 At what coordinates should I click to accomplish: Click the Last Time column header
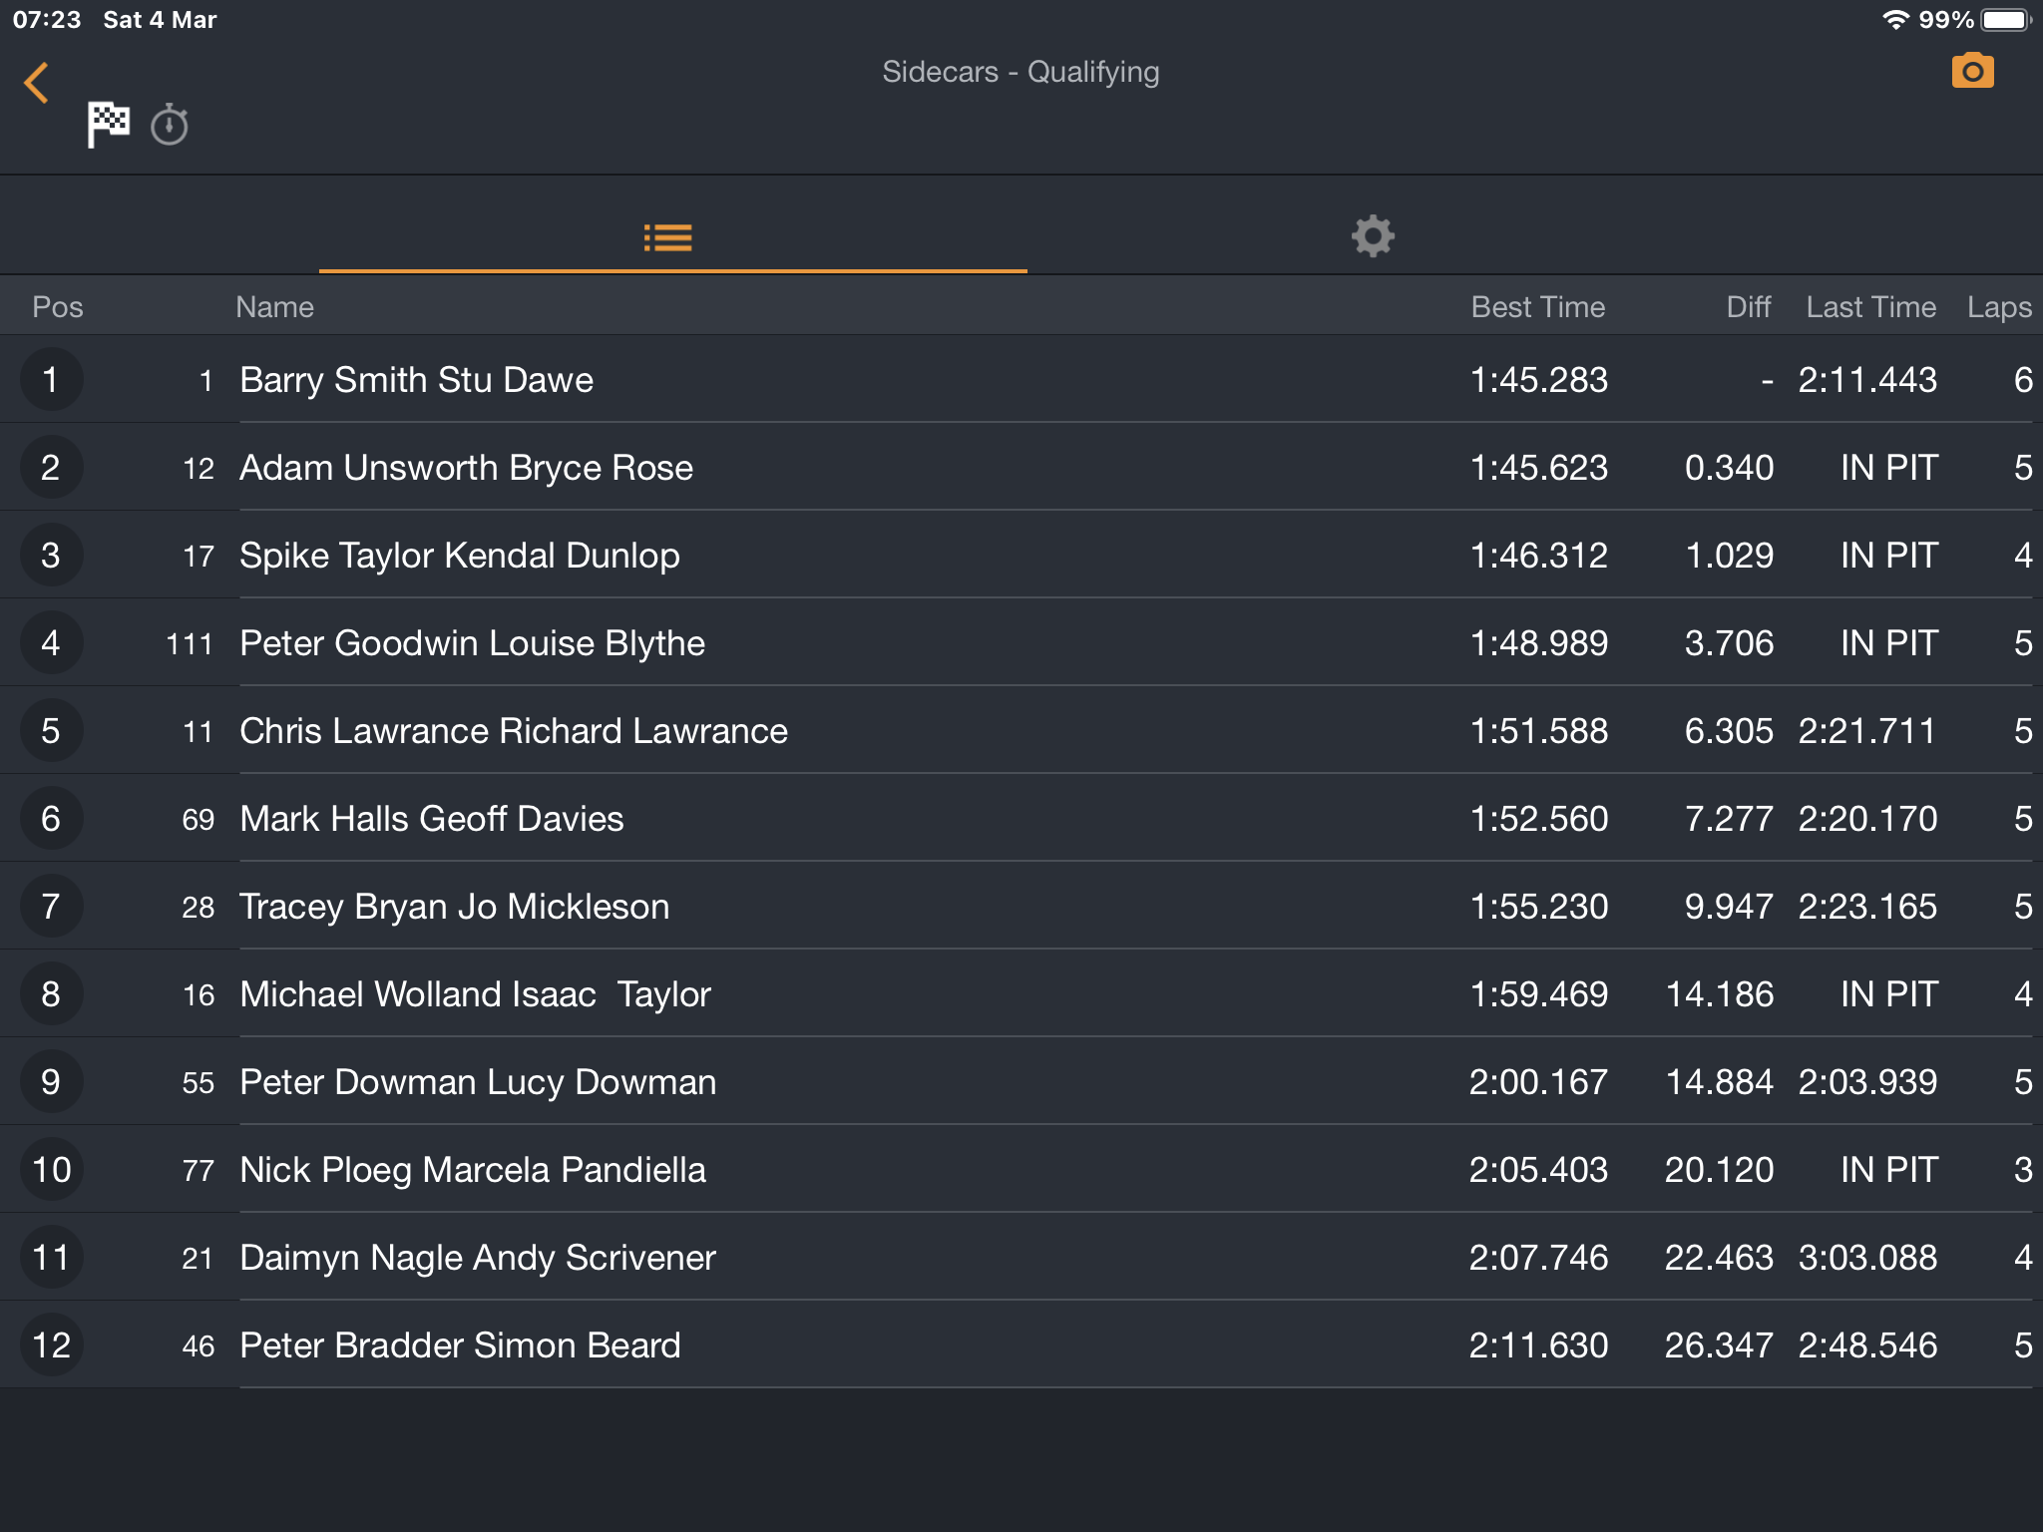coord(1871,307)
